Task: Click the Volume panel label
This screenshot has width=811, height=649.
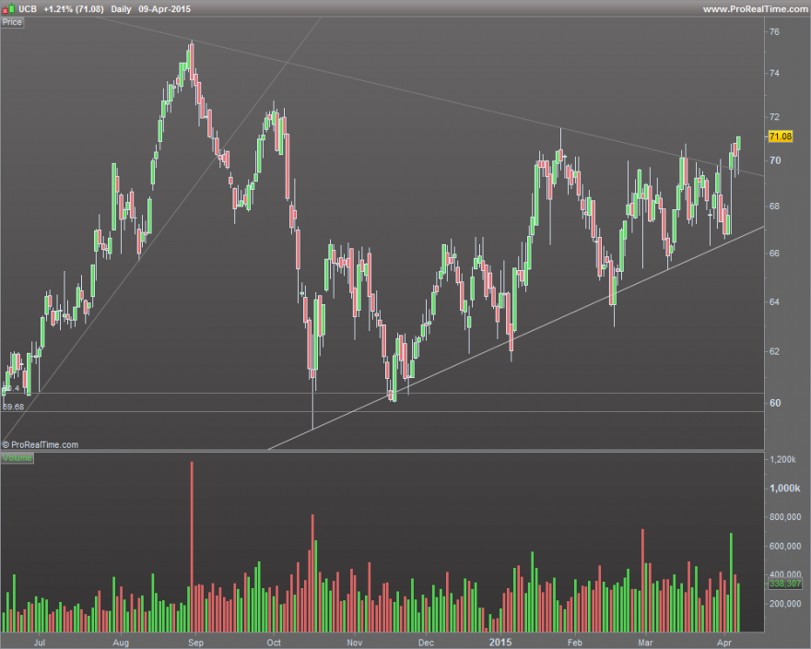Action: (x=18, y=458)
